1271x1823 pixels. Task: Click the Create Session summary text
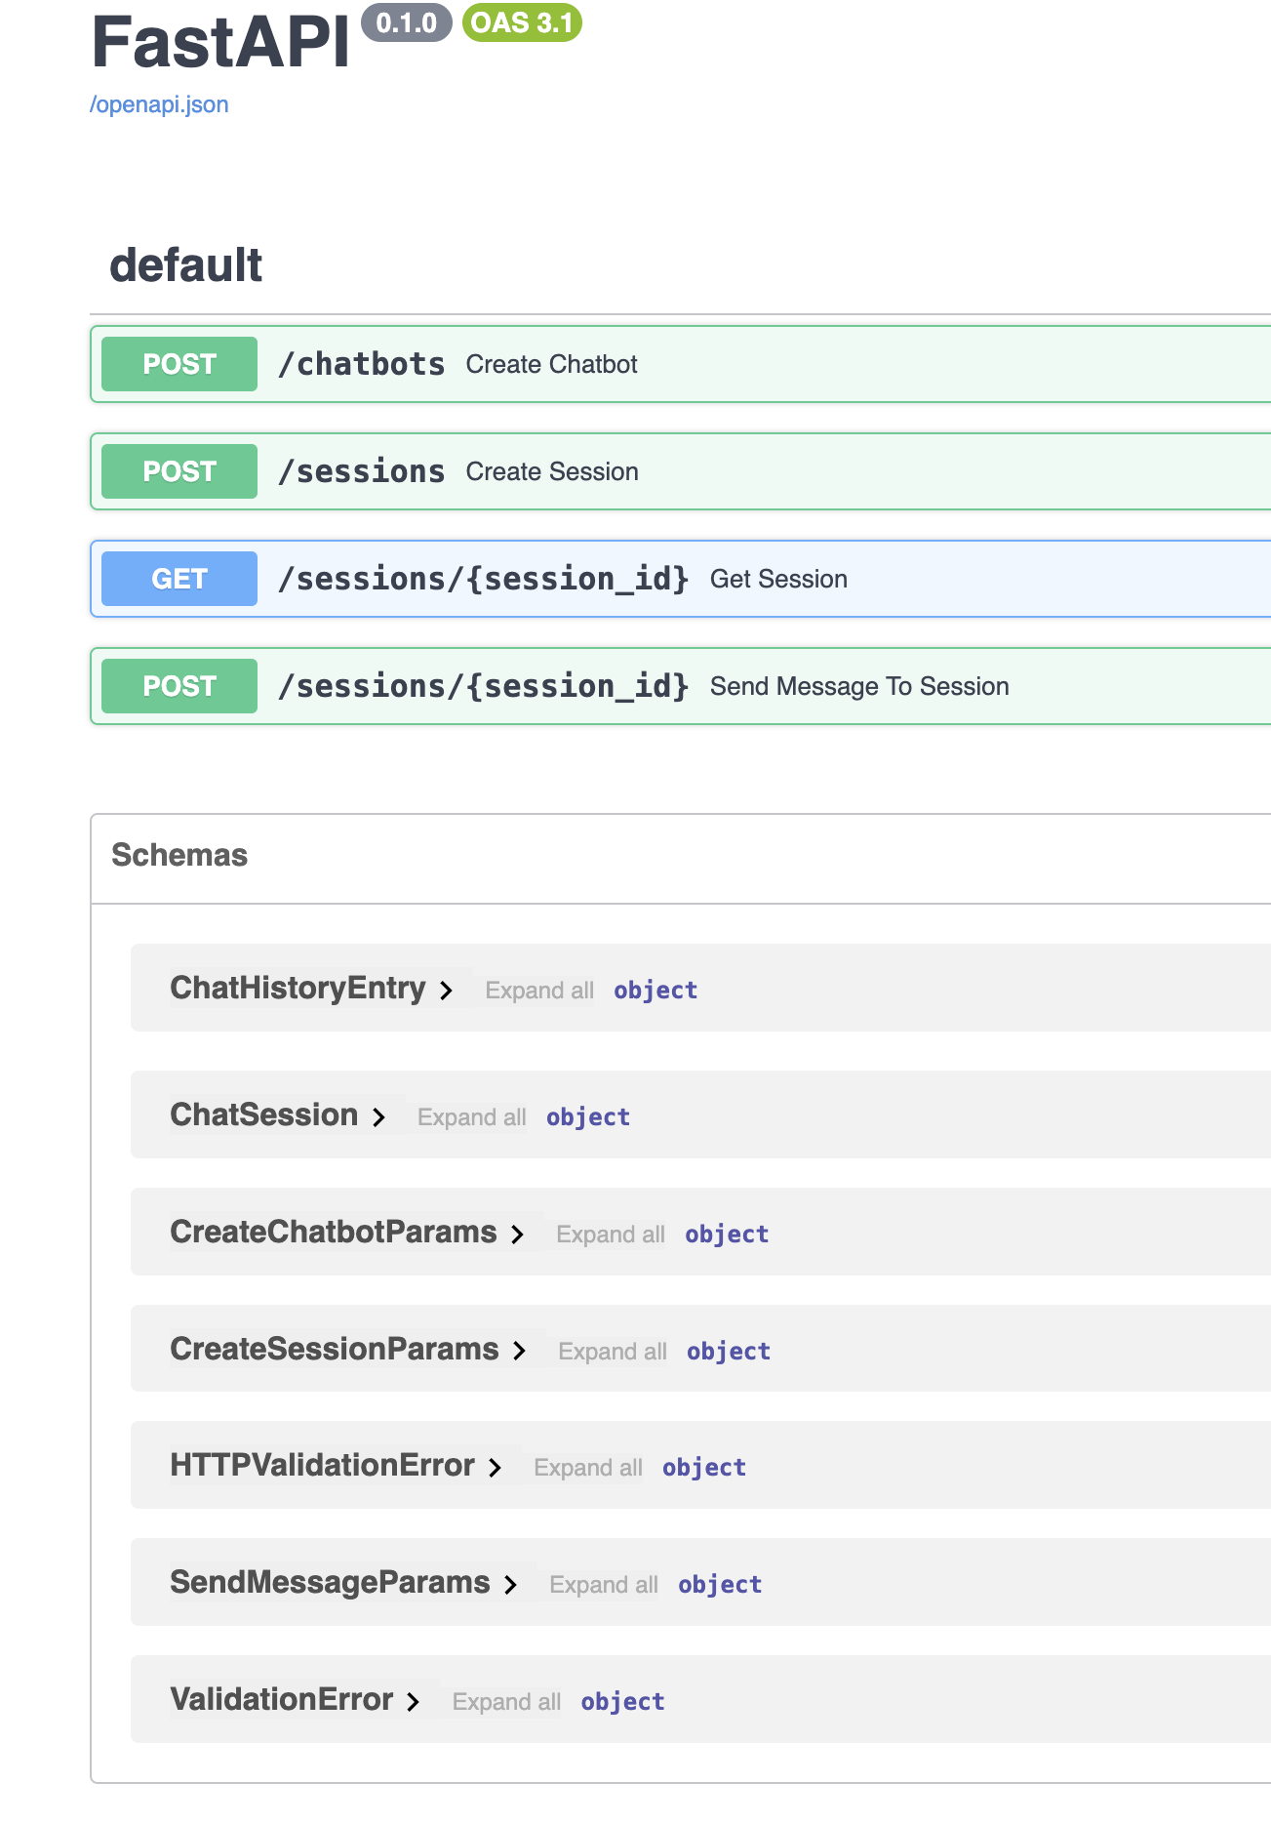pos(552,471)
